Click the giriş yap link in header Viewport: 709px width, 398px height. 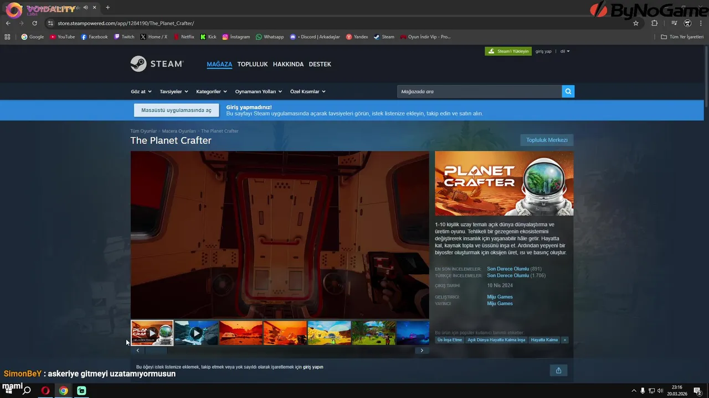(x=543, y=51)
